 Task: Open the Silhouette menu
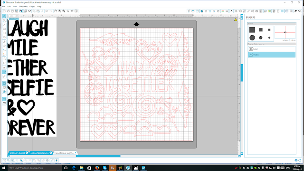click(23, 6)
